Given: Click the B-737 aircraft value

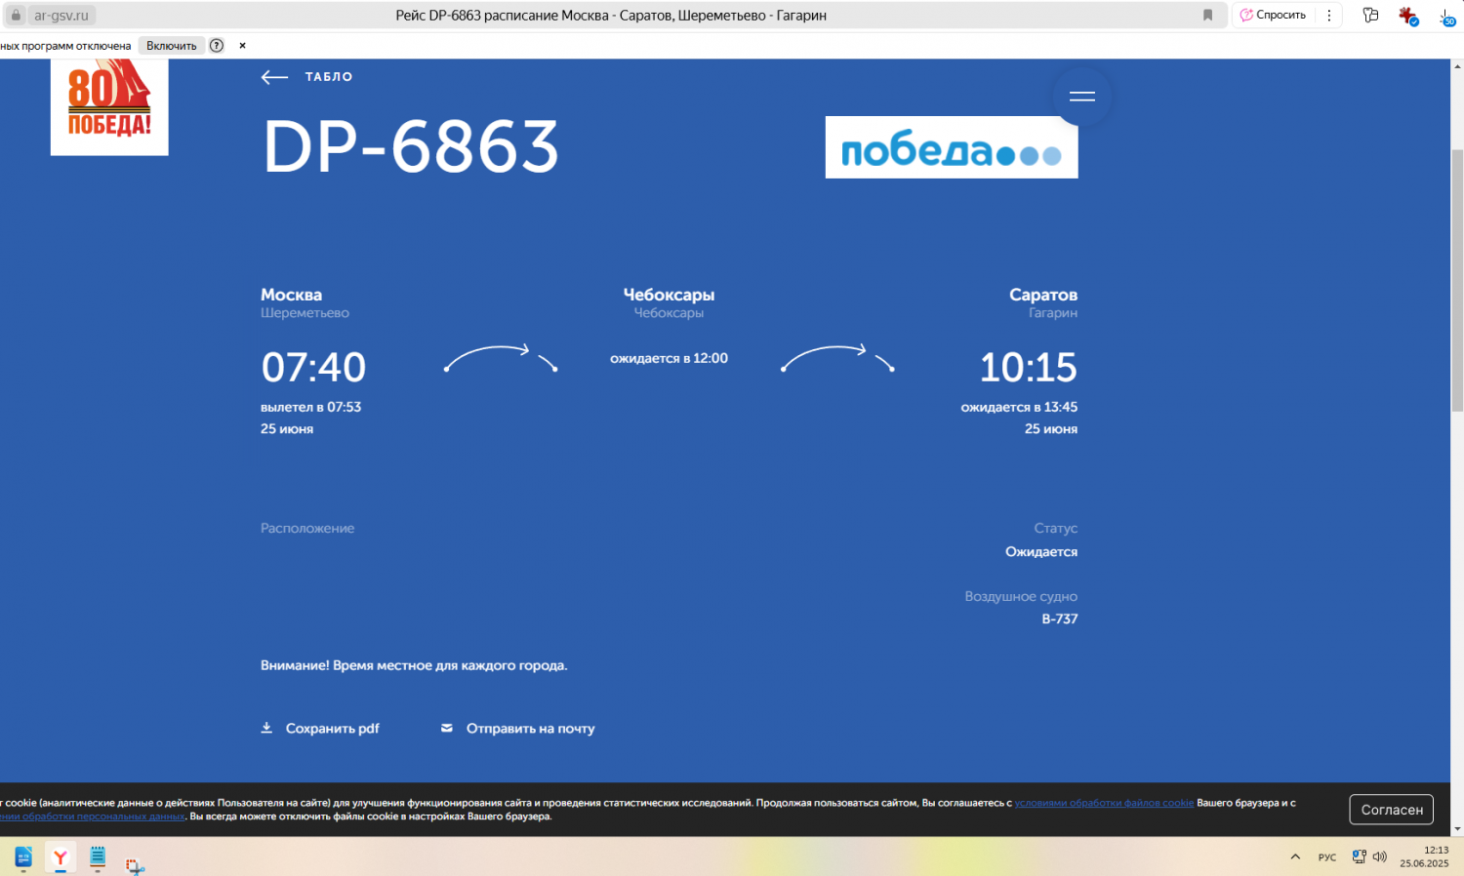Looking at the screenshot, I should point(1060,618).
